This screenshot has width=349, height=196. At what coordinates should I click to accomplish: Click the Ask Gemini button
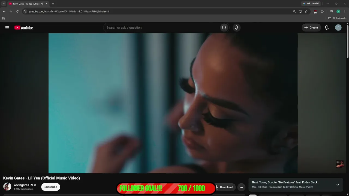[x=311, y=4]
